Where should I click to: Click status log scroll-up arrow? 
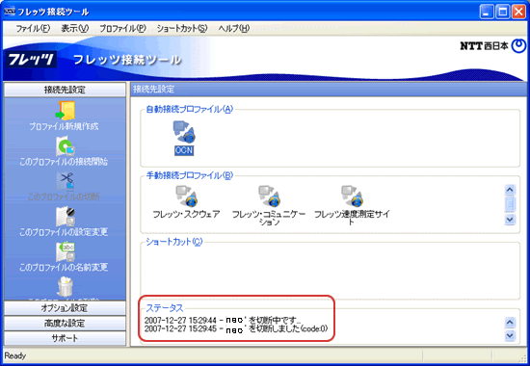click(x=510, y=323)
